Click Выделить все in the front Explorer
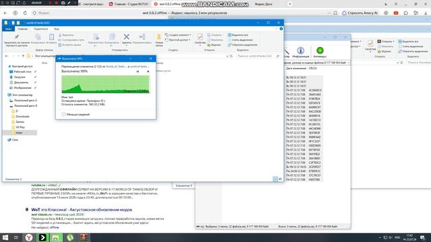 tap(238, 35)
